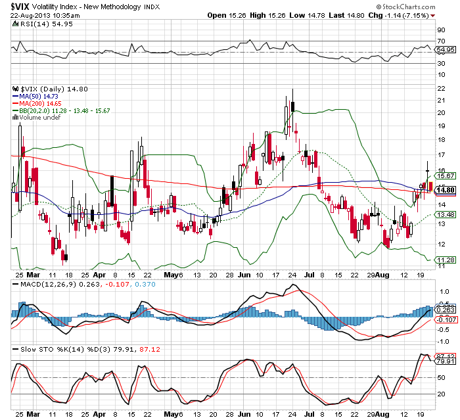Click the Aug label on the stochastic panel's date axis
This screenshot has width=460, height=420.
click(382, 415)
